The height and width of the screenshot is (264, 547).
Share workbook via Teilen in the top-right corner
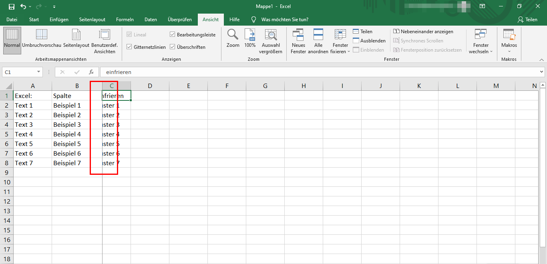[x=527, y=19]
